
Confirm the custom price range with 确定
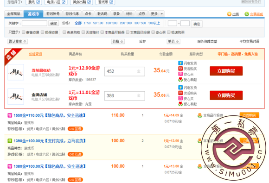[197, 24]
